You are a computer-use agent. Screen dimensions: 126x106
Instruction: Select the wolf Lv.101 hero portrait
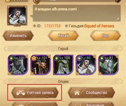[x=41, y=65]
